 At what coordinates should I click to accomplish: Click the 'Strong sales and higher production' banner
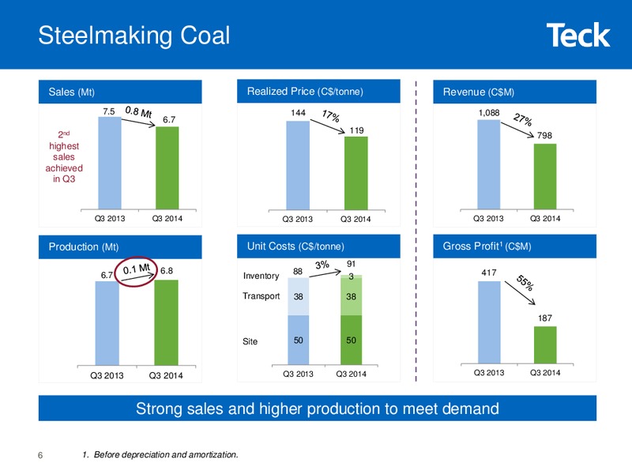point(318,408)
